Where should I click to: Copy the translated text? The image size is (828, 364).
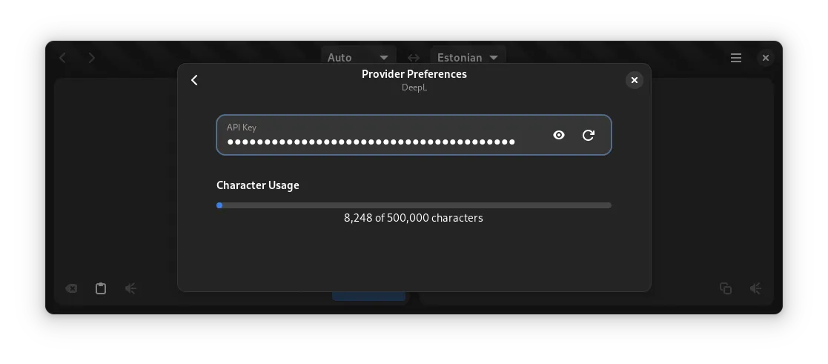726,288
